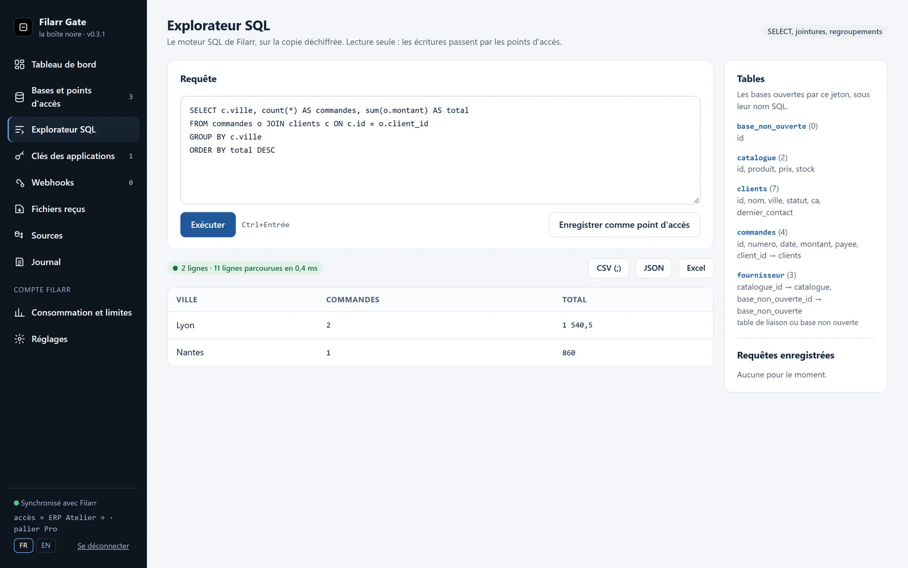
Task: Open Consommation et limites
Action: pos(73,312)
